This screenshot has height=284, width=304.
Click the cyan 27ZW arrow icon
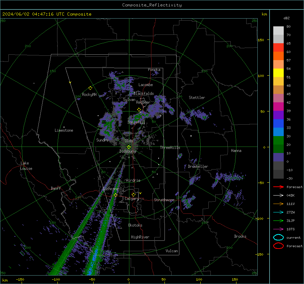278,212
